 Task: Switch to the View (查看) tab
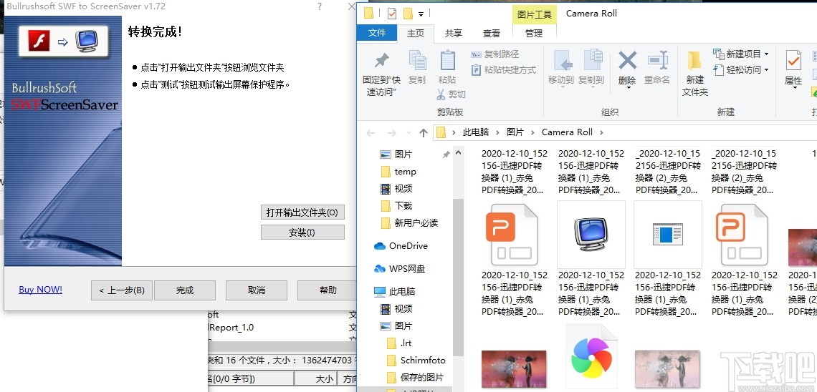tap(492, 33)
